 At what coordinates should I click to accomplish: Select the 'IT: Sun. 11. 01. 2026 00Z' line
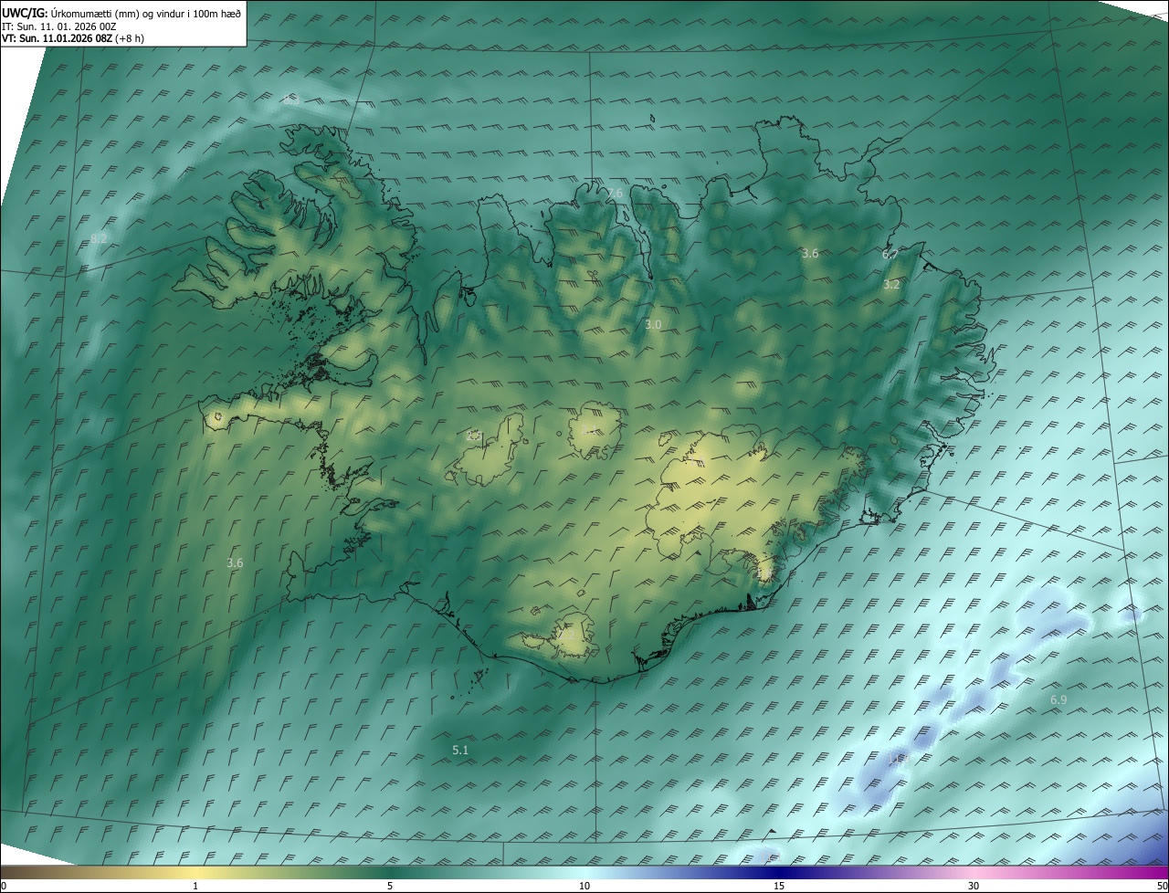pyautogui.click(x=58, y=26)
